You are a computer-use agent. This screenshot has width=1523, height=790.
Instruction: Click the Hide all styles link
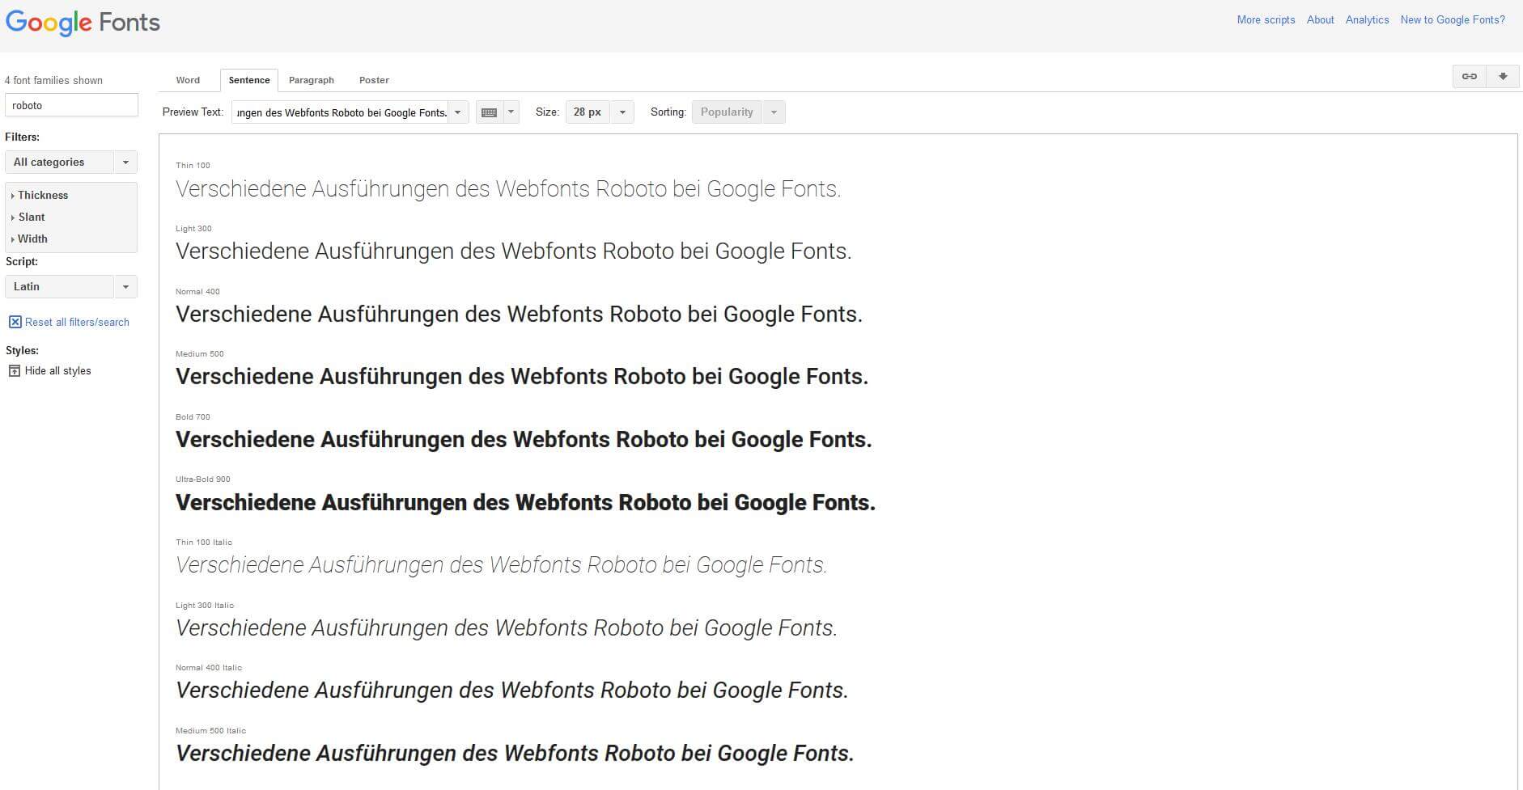(58, 370)
